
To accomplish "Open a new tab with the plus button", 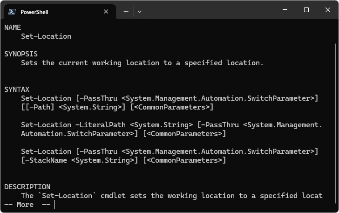I will (126, 12).
